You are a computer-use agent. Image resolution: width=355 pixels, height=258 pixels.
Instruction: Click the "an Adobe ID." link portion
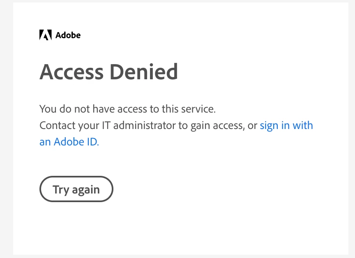pyautogui.click(x=69, y=142)
